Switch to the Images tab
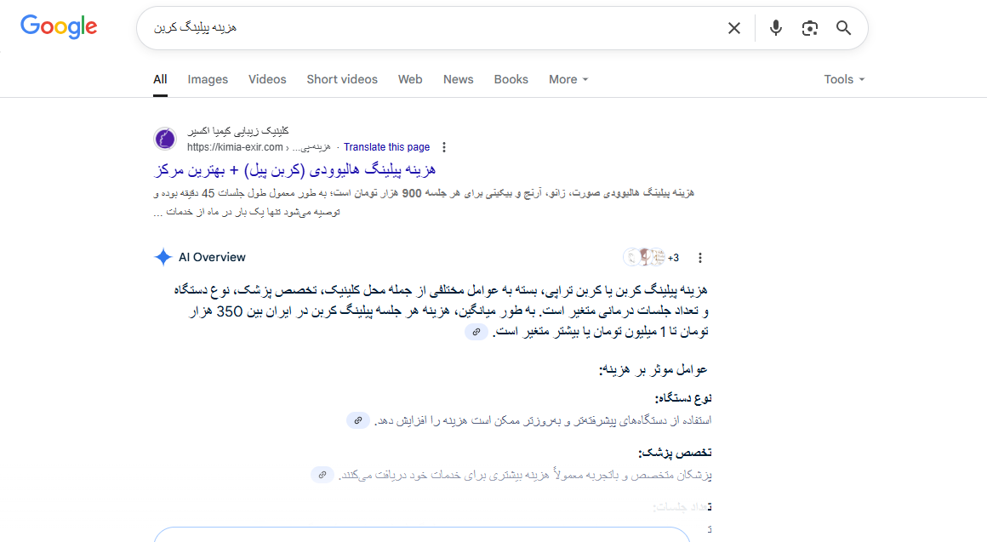Viewport: 987px width, 542px height. pos(208,79)
